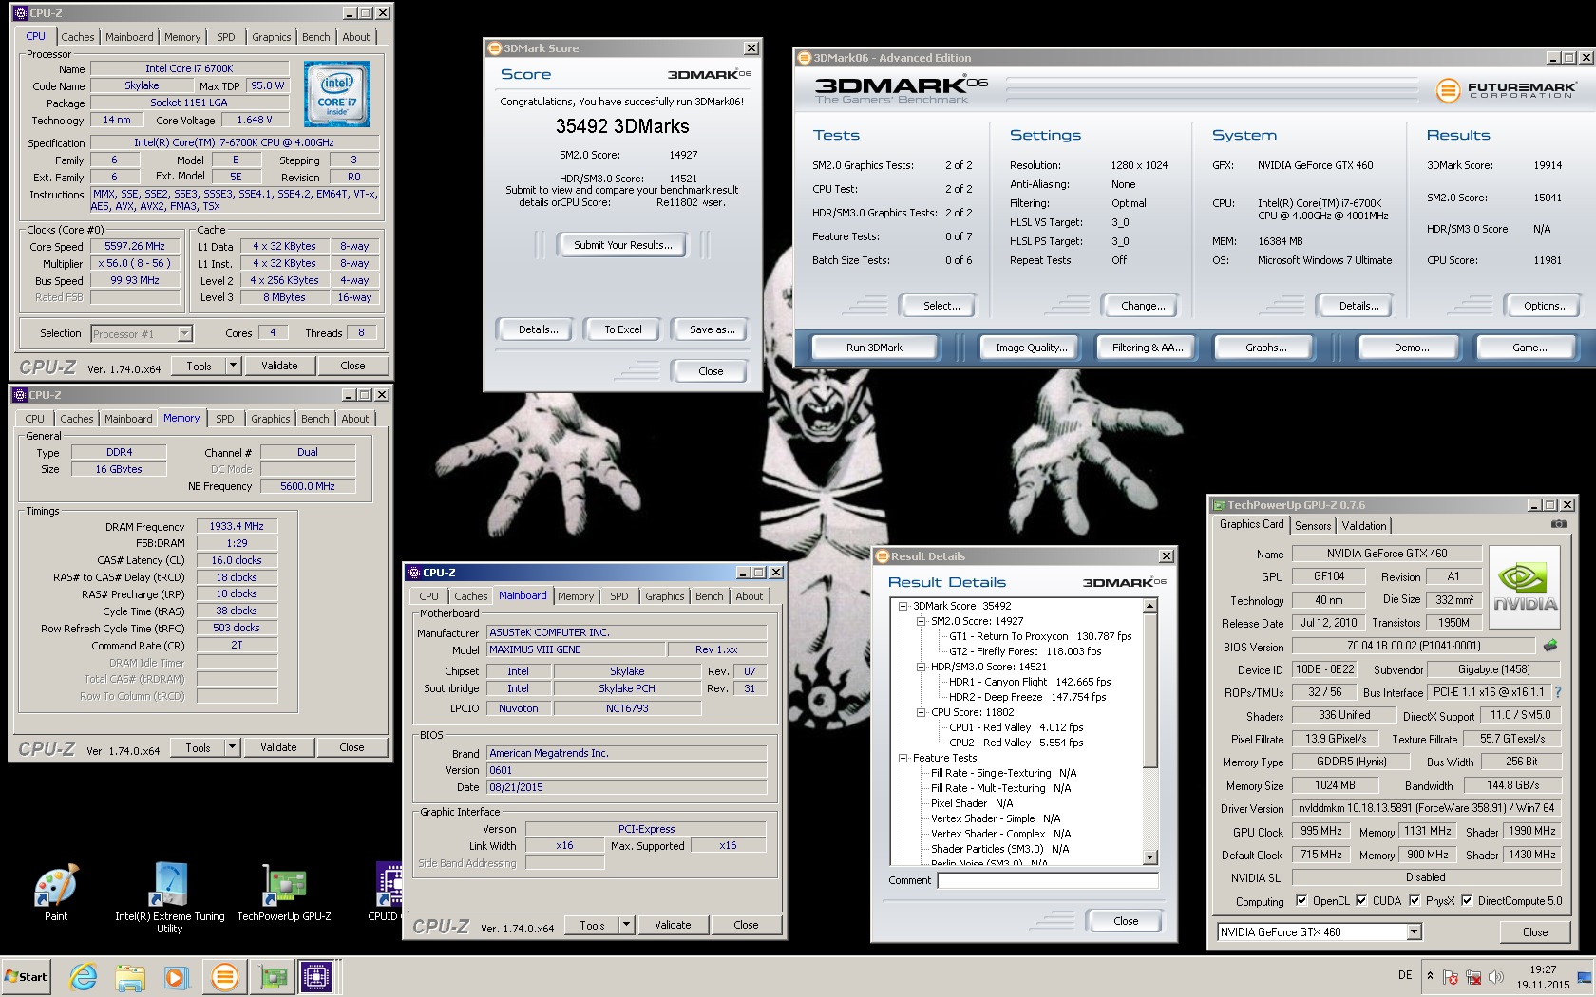This screenshot has width=1596, height=997.
Task: Toggle the OpenCL checkbox in GPU-Z
Action: tap(1302, 900)
